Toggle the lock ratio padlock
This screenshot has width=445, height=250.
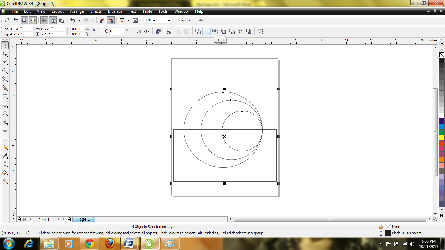click(94, 30)
